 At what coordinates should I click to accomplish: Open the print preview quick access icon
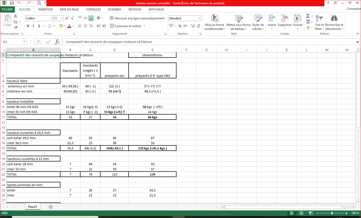pyautogui.click(x=39, y=3)
